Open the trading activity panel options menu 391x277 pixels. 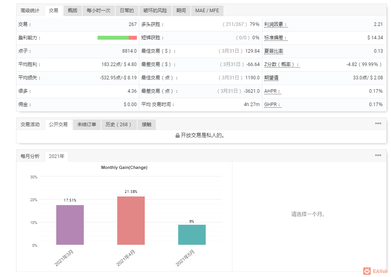click(378, 123)
